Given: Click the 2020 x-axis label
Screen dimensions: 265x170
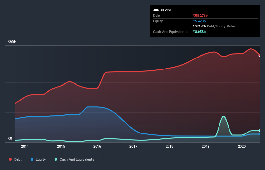Looking at the screenshot, I should coord(242,146).
